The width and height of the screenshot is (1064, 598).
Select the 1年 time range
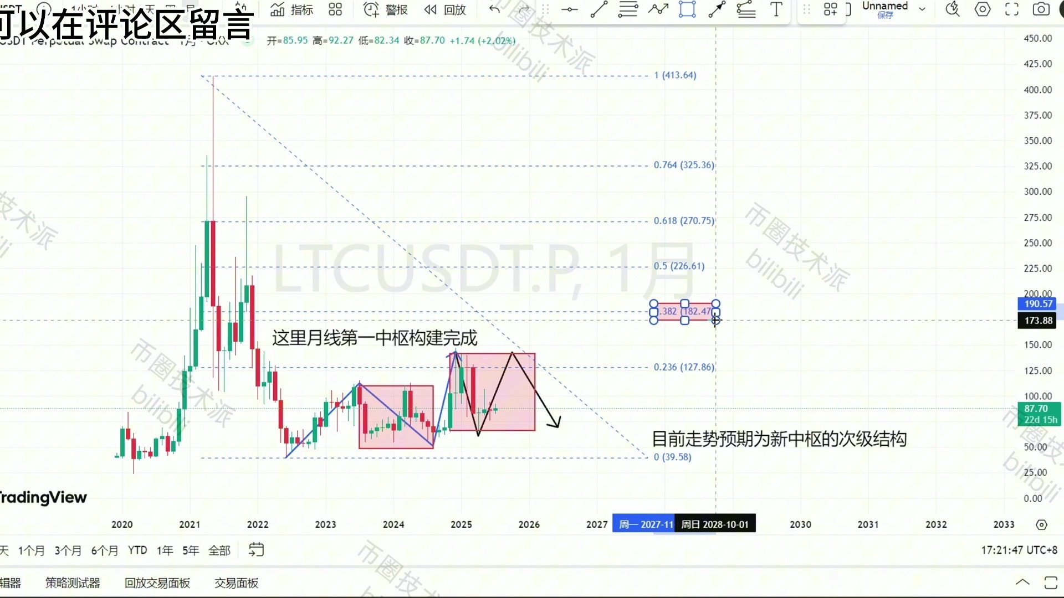point(165,550)
